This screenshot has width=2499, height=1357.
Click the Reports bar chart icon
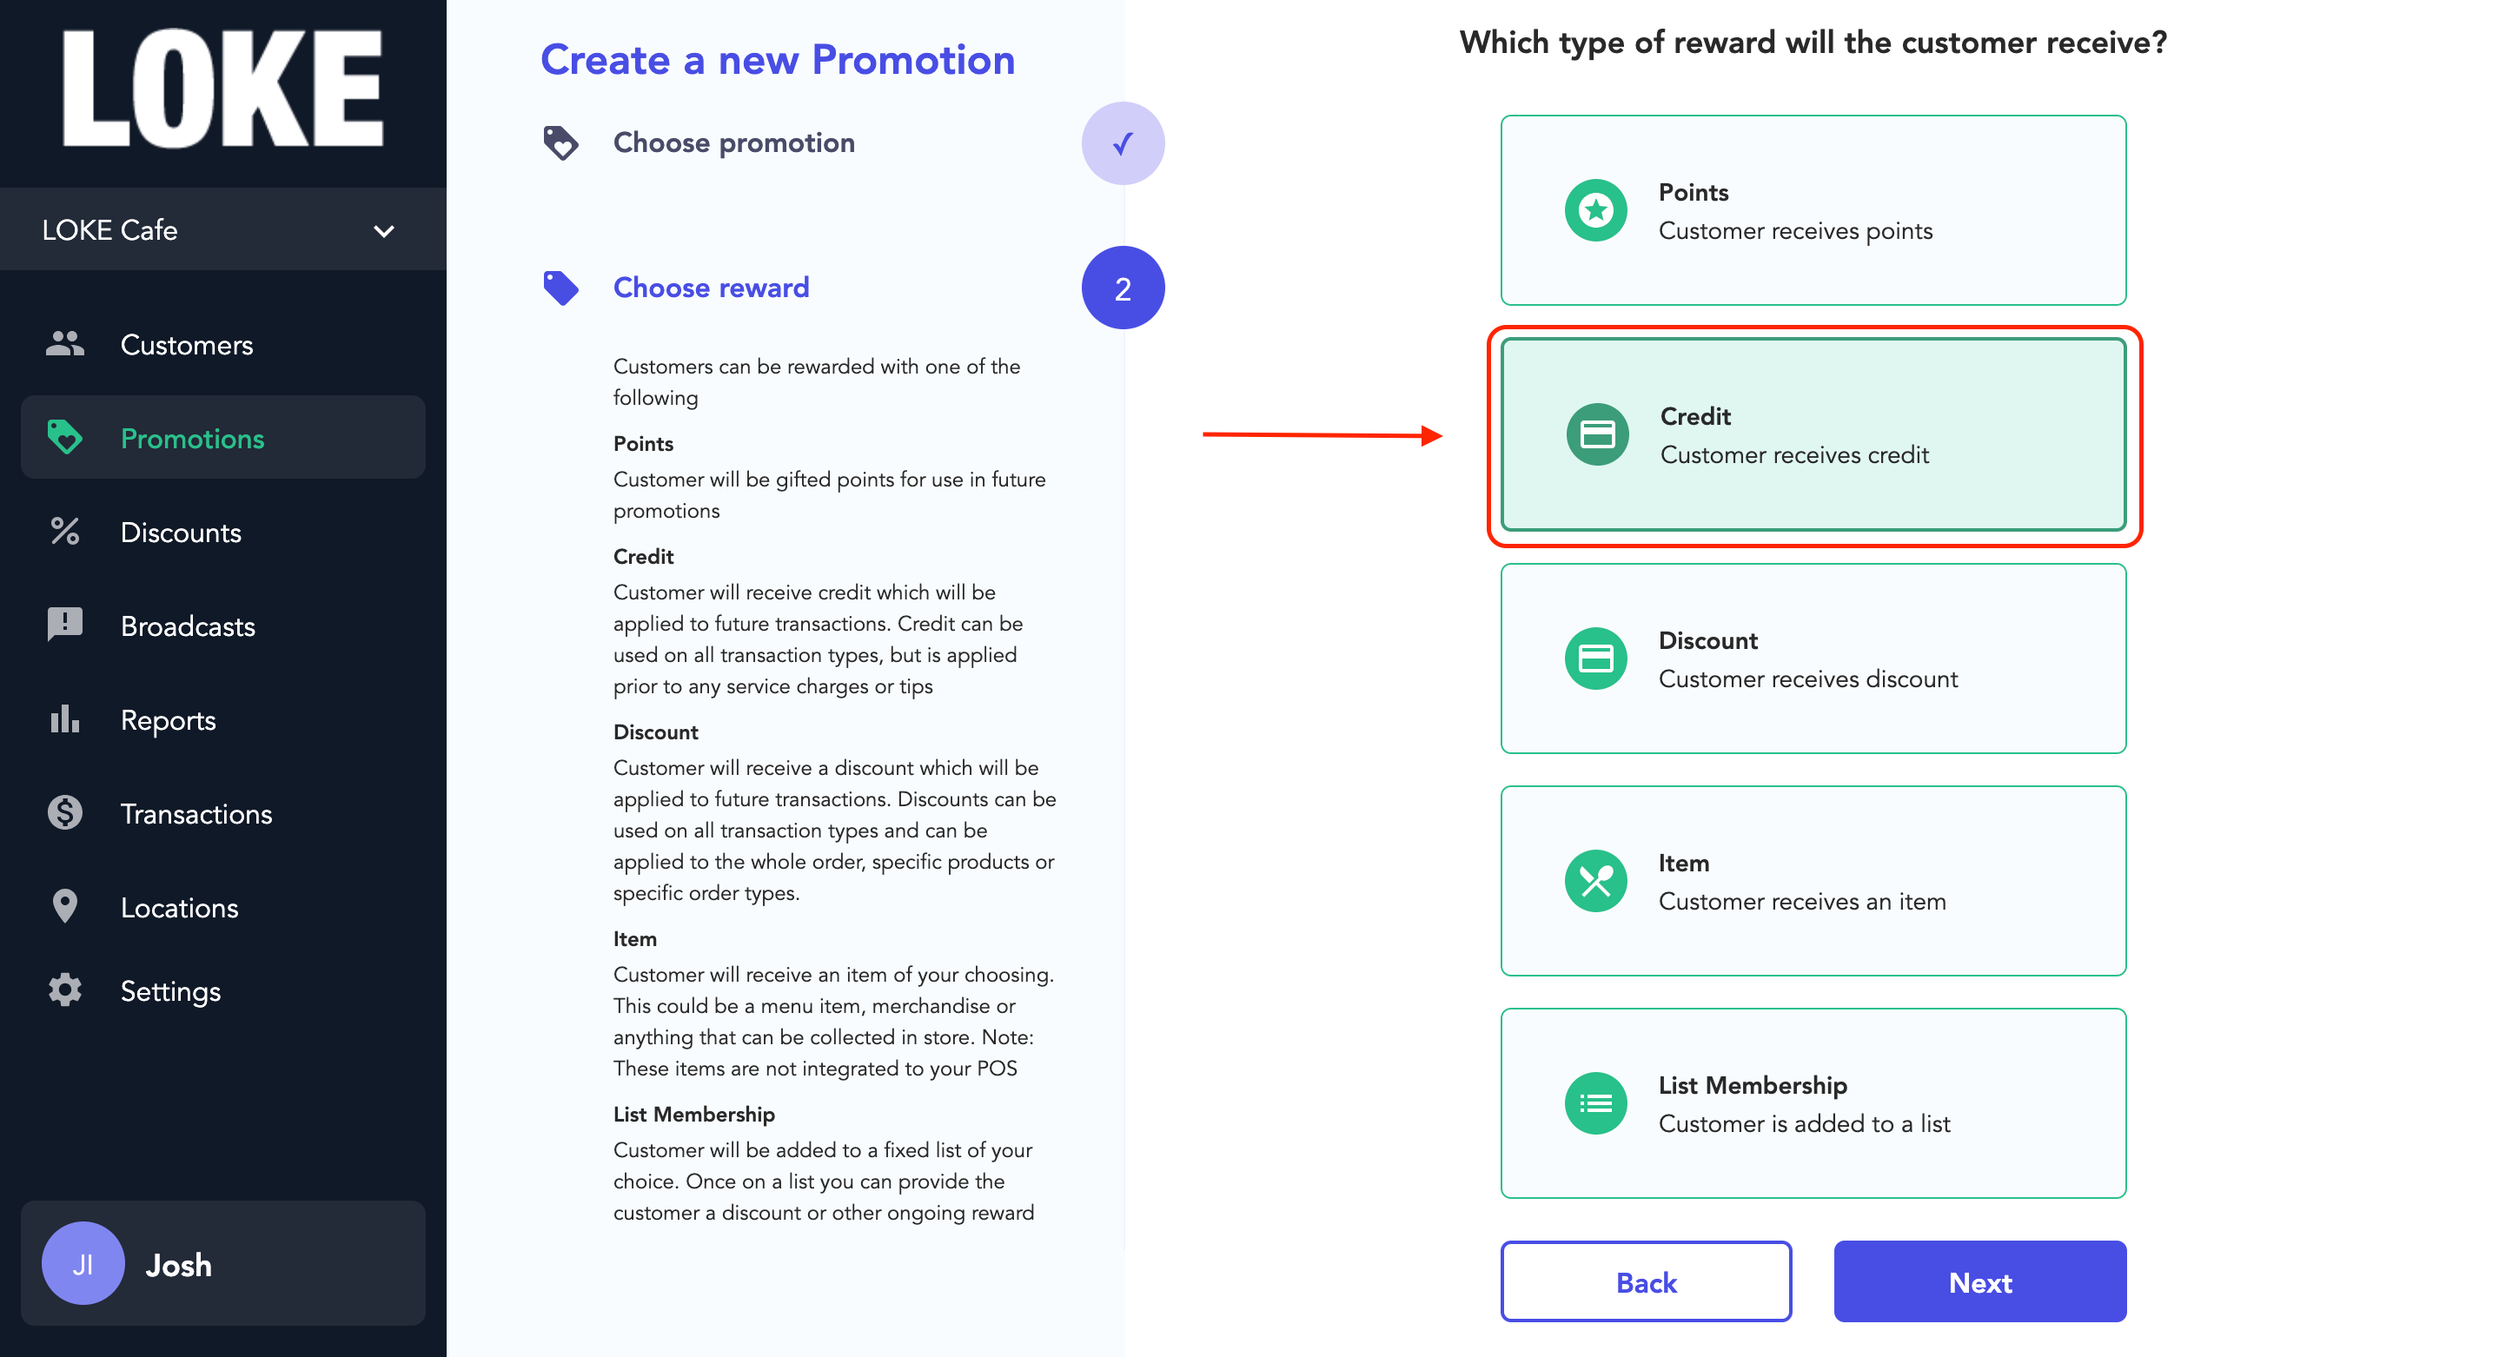pyautogui.click(x=65, y=718)
